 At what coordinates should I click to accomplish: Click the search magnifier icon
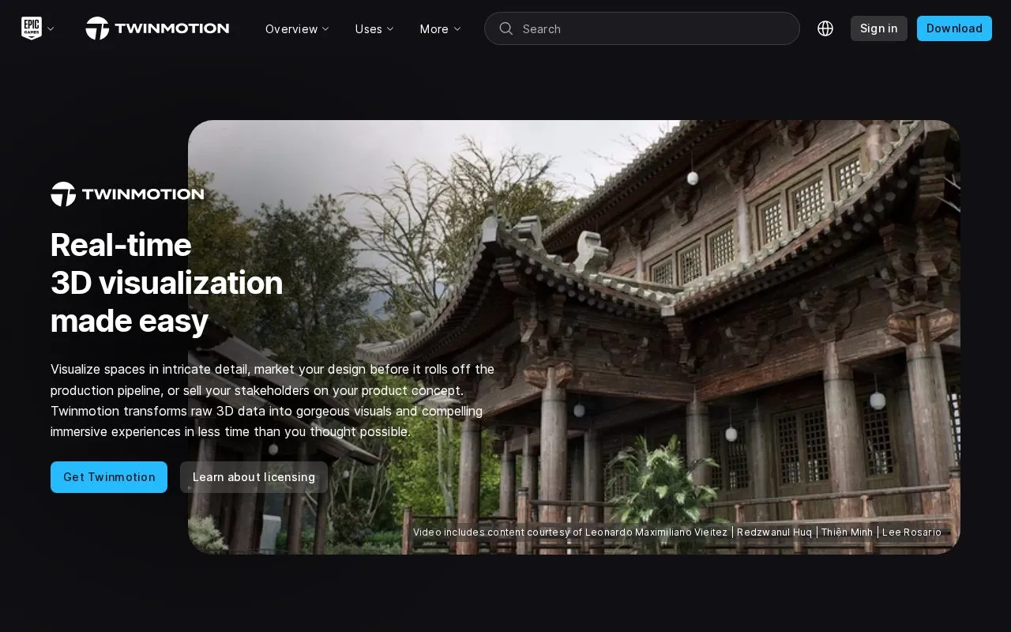coord(506,28)
